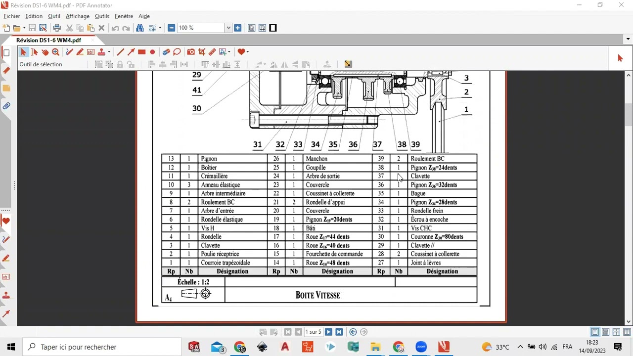This screenshot has height=356, width=633.
Task: Expand the search options dropdown arrow
Action: pyautogui.click(x=160, y=28)
